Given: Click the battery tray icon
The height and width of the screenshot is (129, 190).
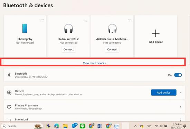Looking at the screenshot, I should tap(166, 126).
